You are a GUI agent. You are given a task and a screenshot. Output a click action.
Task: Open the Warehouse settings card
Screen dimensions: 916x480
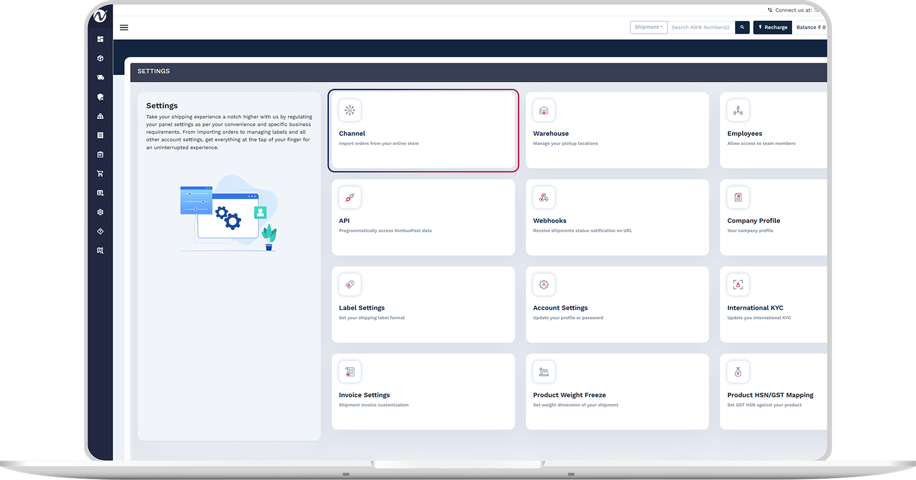point(617,131)
